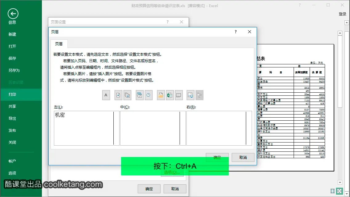
Task: Insert date icon in header dialog
Action: tap(140, 95)
